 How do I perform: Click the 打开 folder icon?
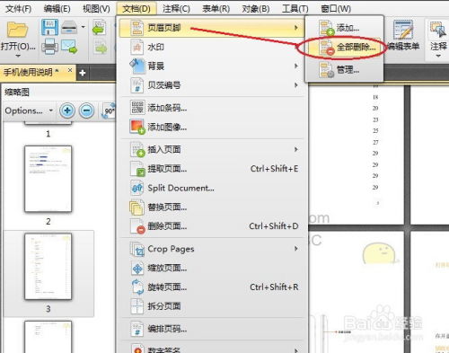pyautogui.click(x=17, y=30)
